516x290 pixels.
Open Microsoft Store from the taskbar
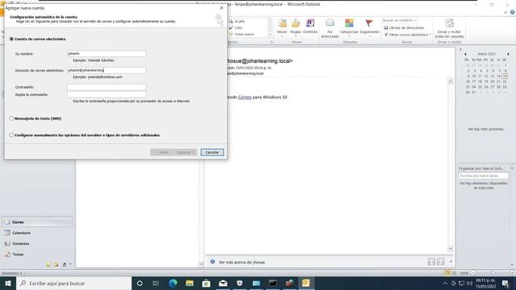click(x=206, y=283)
